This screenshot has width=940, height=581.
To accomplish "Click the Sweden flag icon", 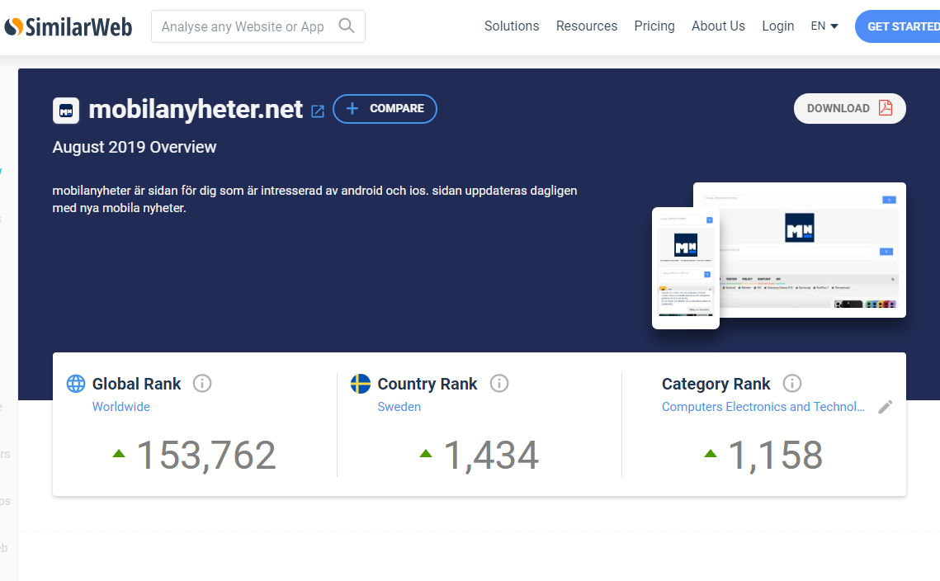I will 361,384.
